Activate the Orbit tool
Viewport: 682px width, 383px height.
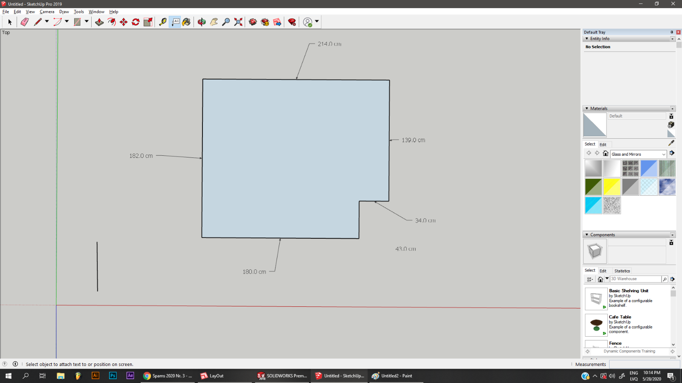tap(202, 22)
